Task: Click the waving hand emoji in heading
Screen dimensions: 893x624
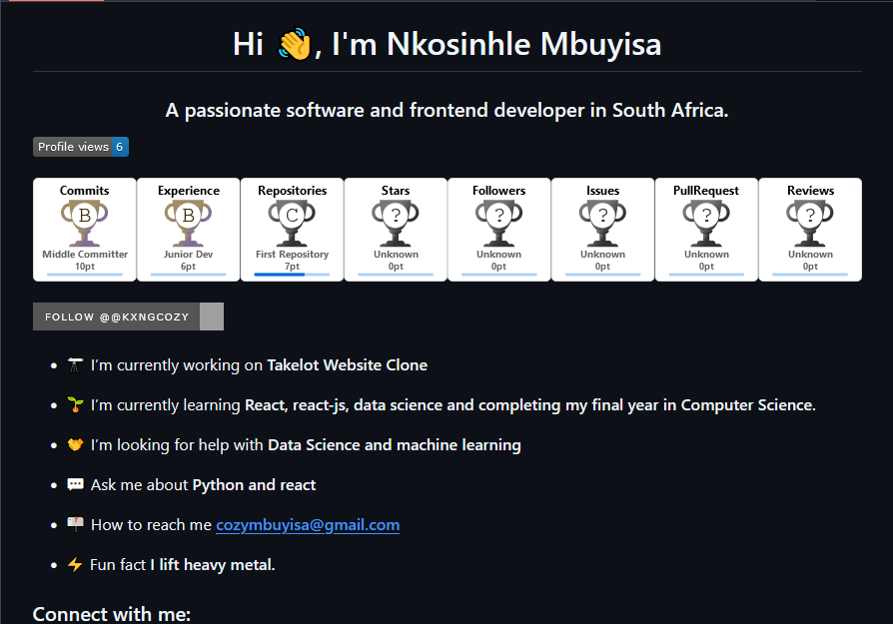Action: pyautogui.click(x=295, y=44)
